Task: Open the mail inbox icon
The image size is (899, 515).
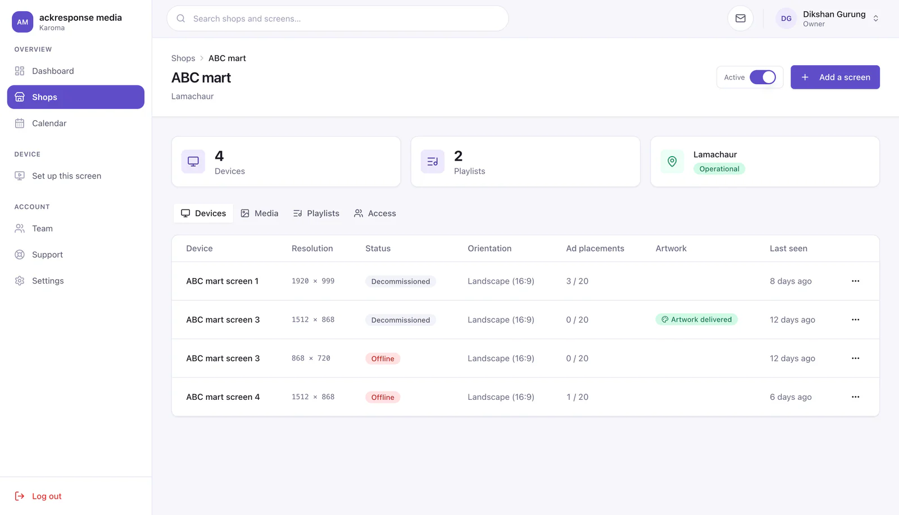Action: 741,19
